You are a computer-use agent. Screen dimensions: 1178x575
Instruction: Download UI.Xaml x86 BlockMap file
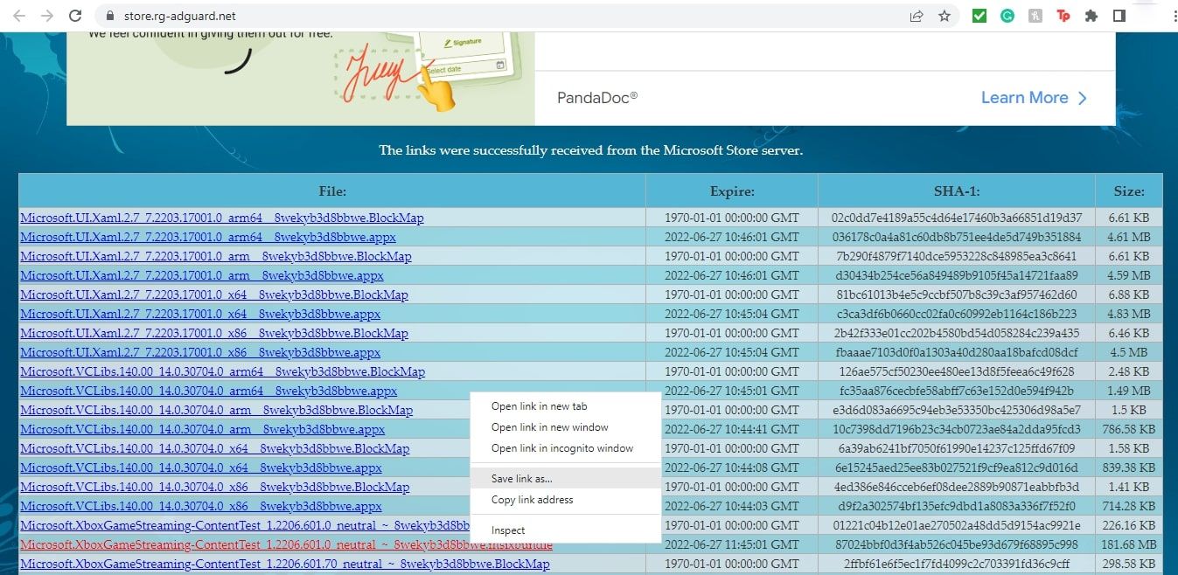(214, 333)
